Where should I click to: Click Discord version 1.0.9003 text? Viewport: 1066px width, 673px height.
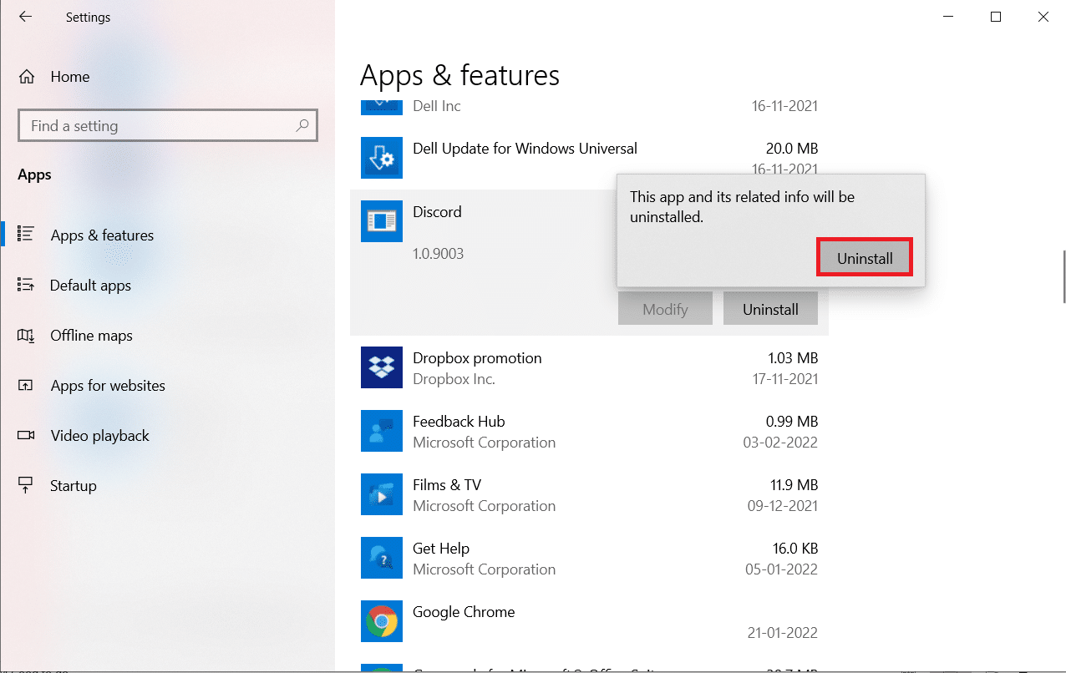(438, 253)
